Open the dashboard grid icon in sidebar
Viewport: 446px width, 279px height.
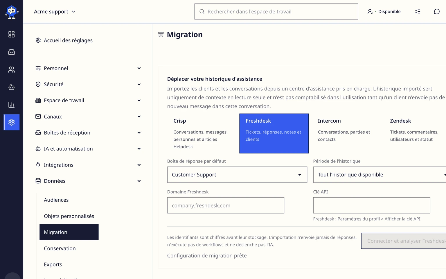[x=11, y=34]
